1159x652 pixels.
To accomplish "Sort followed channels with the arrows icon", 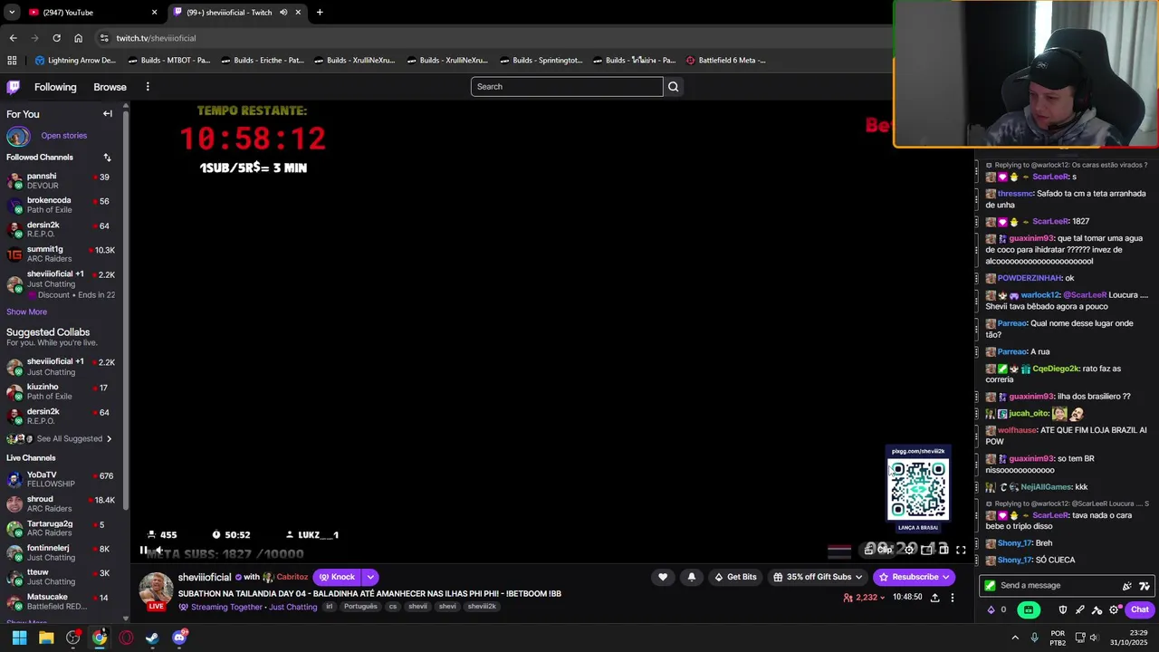I will click(107, 158).
